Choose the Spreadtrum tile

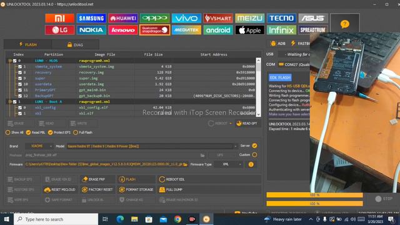point(313,30)
